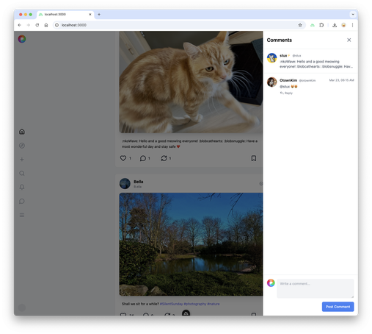372x334 pixels.
Task: Open the Home icon in sidebar
Action: pos(22,132)
